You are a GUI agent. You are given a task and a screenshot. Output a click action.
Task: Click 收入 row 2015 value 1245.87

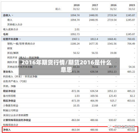(x=130, y=20)
